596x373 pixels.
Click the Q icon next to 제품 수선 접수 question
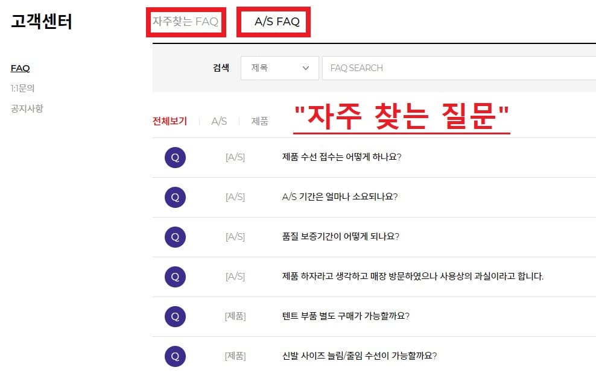click(174, 157)
